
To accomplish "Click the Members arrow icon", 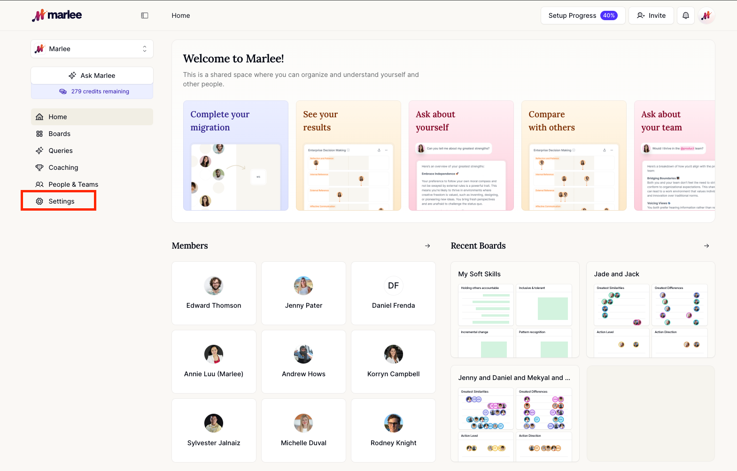I will point(427,246).
